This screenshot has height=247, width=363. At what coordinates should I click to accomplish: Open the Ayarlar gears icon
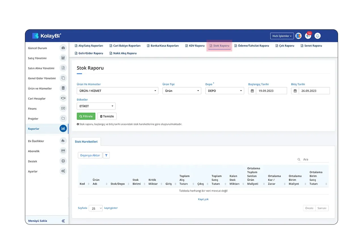coord(63,171)
